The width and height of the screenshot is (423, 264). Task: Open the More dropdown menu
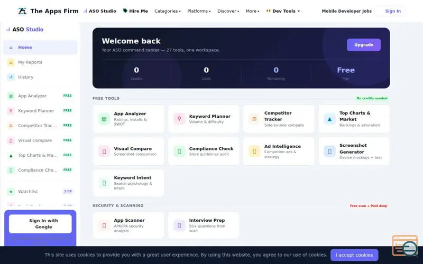tap(253, 11)
